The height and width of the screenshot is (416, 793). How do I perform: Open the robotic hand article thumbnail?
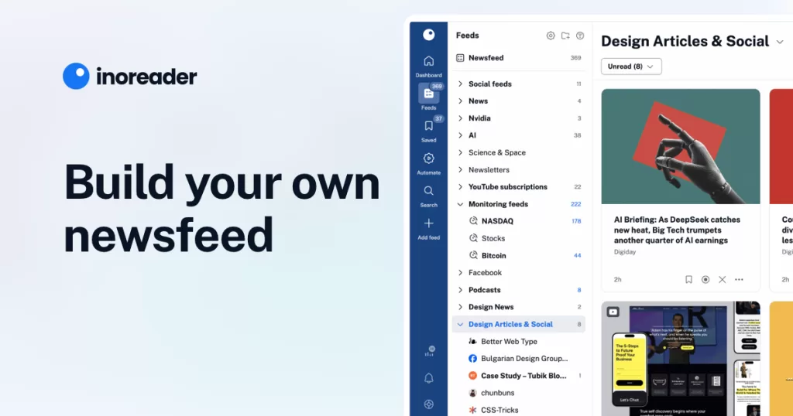tap(680, 146)
